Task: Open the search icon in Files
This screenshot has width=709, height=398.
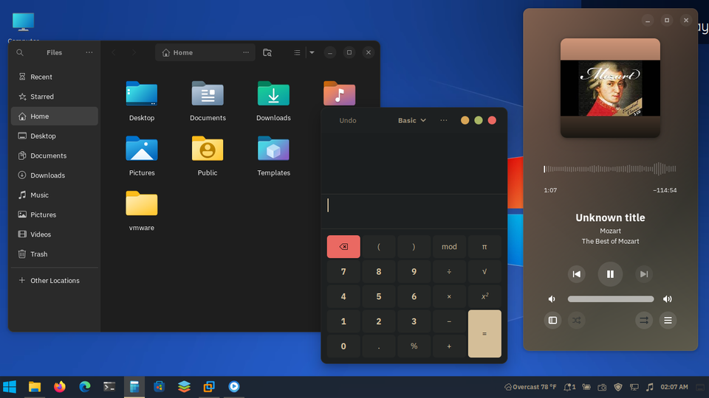Action: [x=20, y=52]
